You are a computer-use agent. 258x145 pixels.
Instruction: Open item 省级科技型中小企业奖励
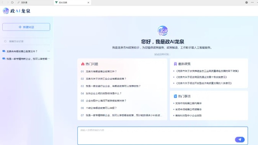[x=188, y=116]
